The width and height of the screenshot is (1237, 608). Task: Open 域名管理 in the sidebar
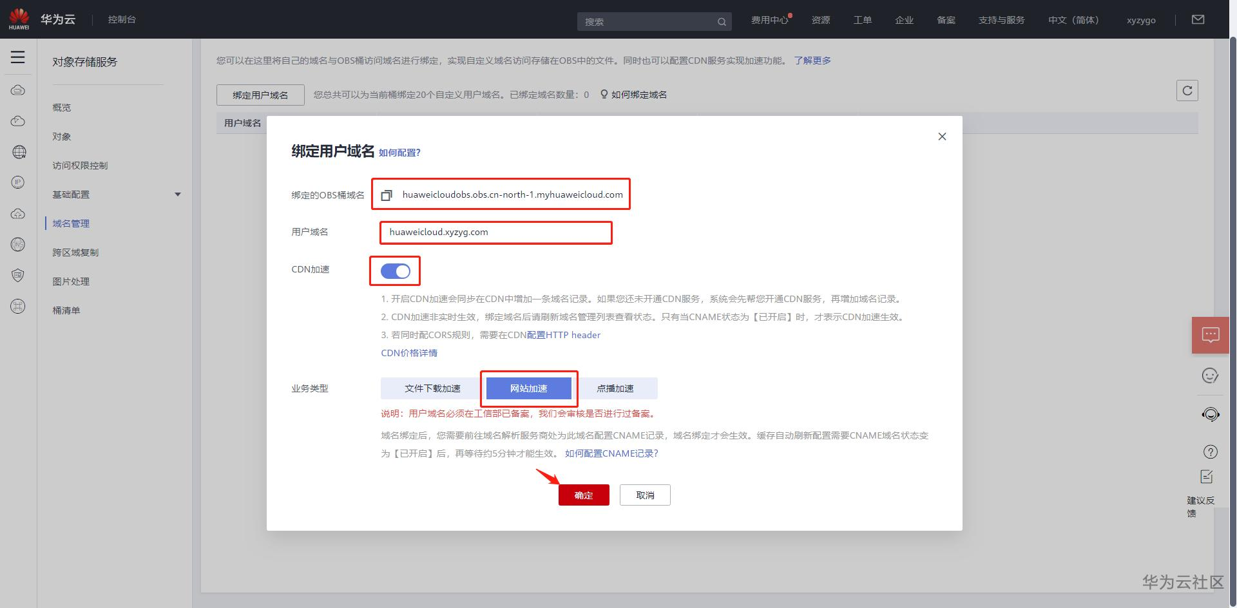[x=71, y=223]
